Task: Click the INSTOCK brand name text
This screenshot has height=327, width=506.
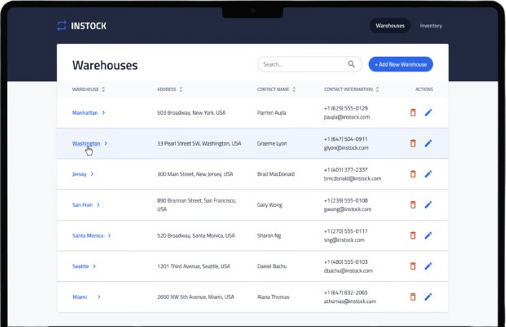Action: point(89,26)
